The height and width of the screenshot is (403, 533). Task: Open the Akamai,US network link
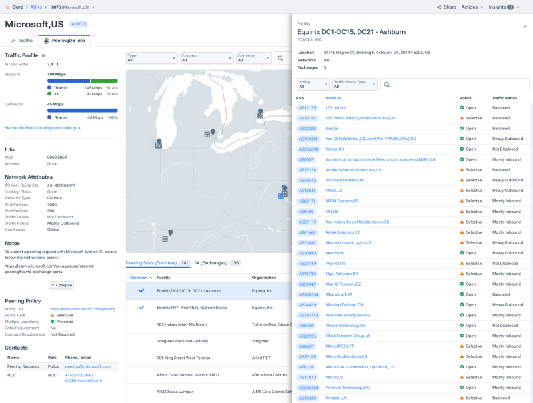pyautogui.click(x=336, y=264)
